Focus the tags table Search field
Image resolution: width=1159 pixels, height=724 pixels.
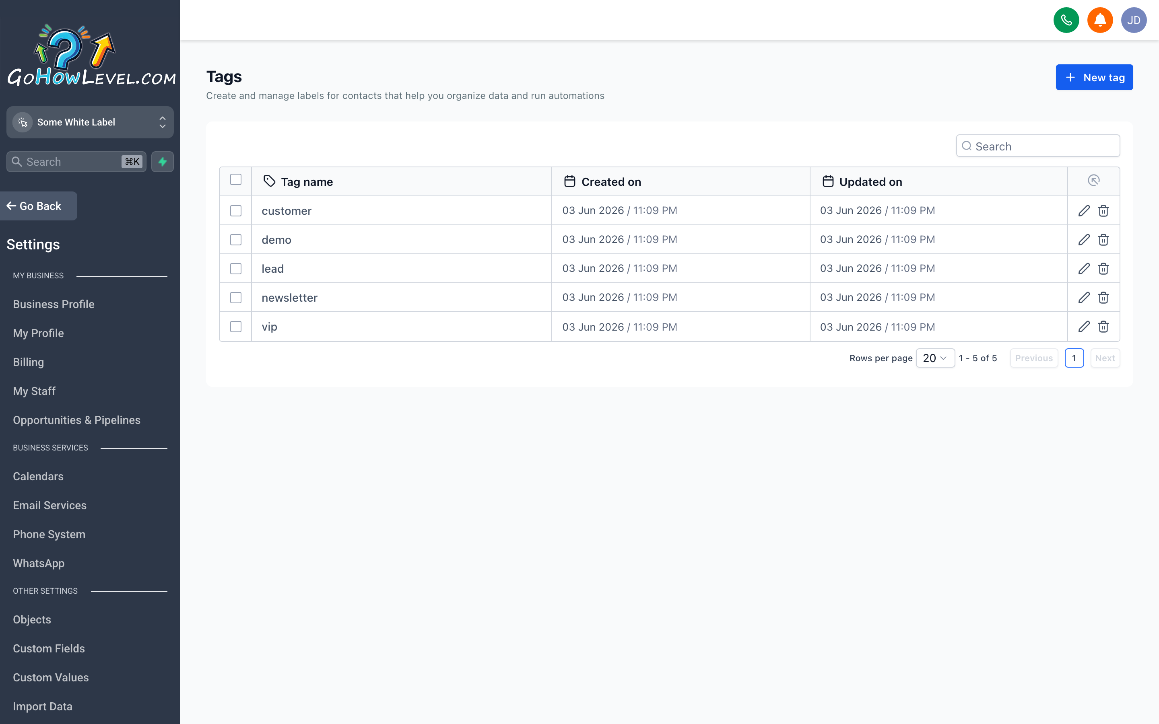click(1038, 146)
